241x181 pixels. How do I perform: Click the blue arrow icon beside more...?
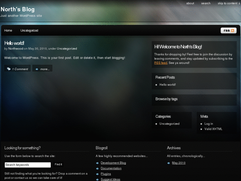[37, 69]
